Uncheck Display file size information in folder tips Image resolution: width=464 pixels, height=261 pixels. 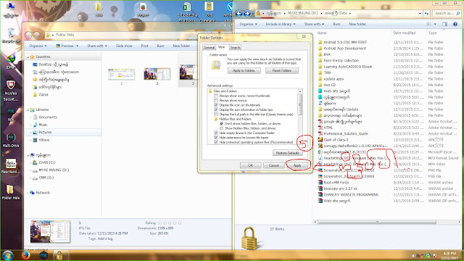[x=216, y=109]
